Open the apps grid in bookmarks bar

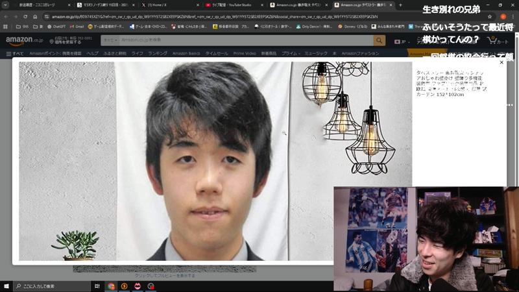[x=5, y=27]
